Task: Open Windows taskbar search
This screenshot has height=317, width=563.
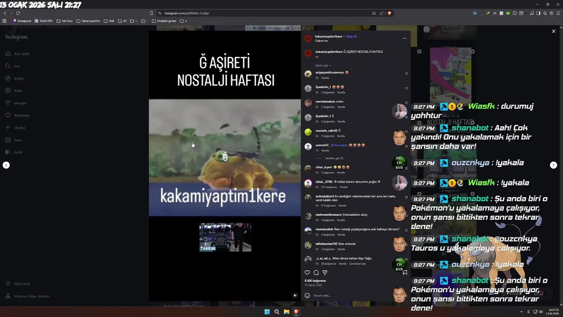Action: (277, 312)
